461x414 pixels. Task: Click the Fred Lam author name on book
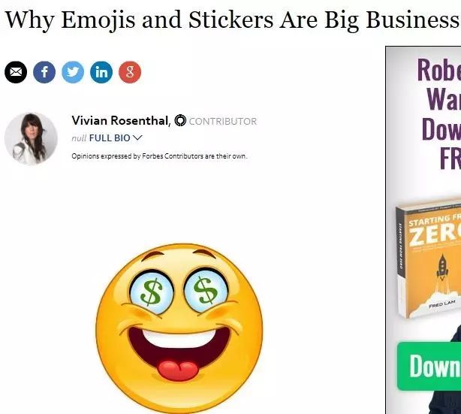(x=442, y=304)
